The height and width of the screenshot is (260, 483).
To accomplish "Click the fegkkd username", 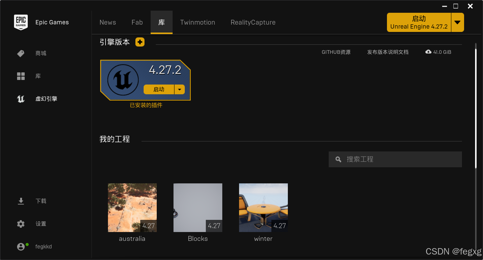I will 44,247.
